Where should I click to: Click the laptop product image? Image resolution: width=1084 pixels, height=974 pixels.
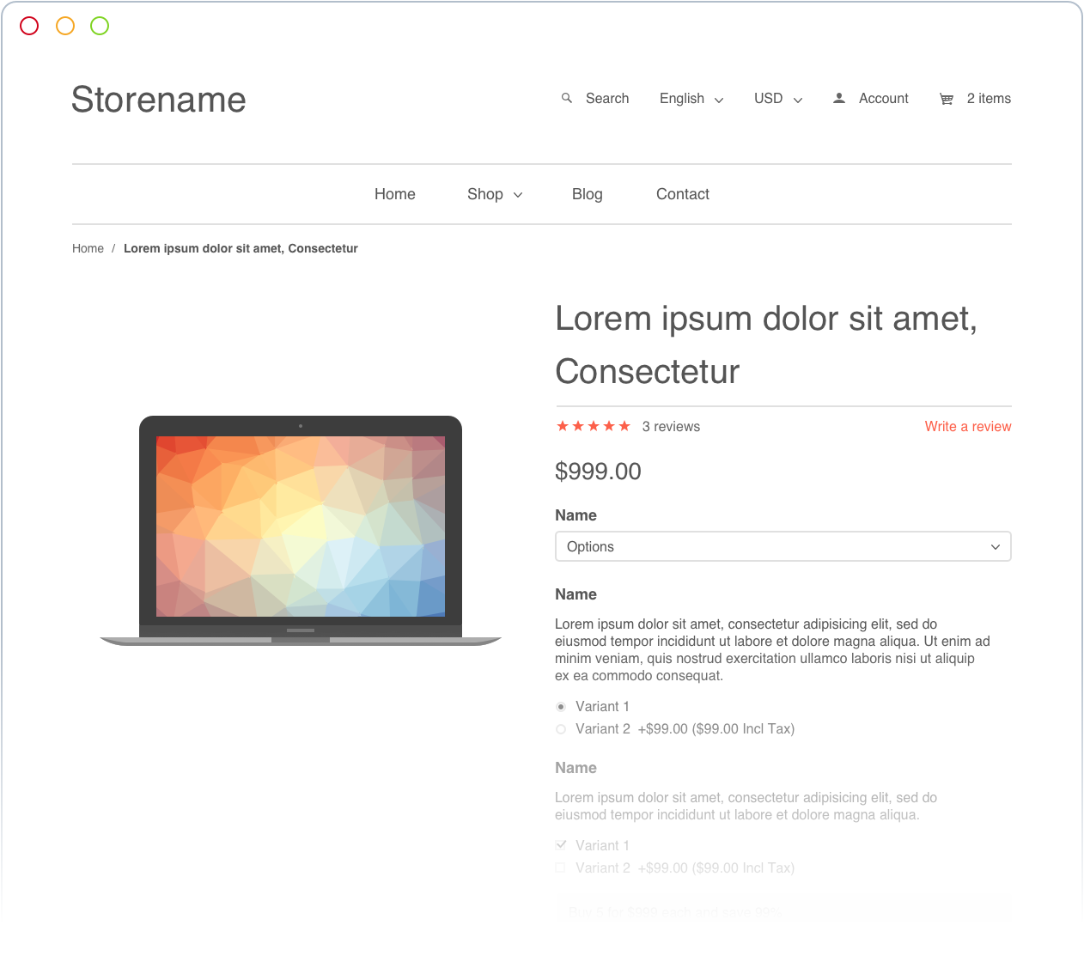point(301,530)
